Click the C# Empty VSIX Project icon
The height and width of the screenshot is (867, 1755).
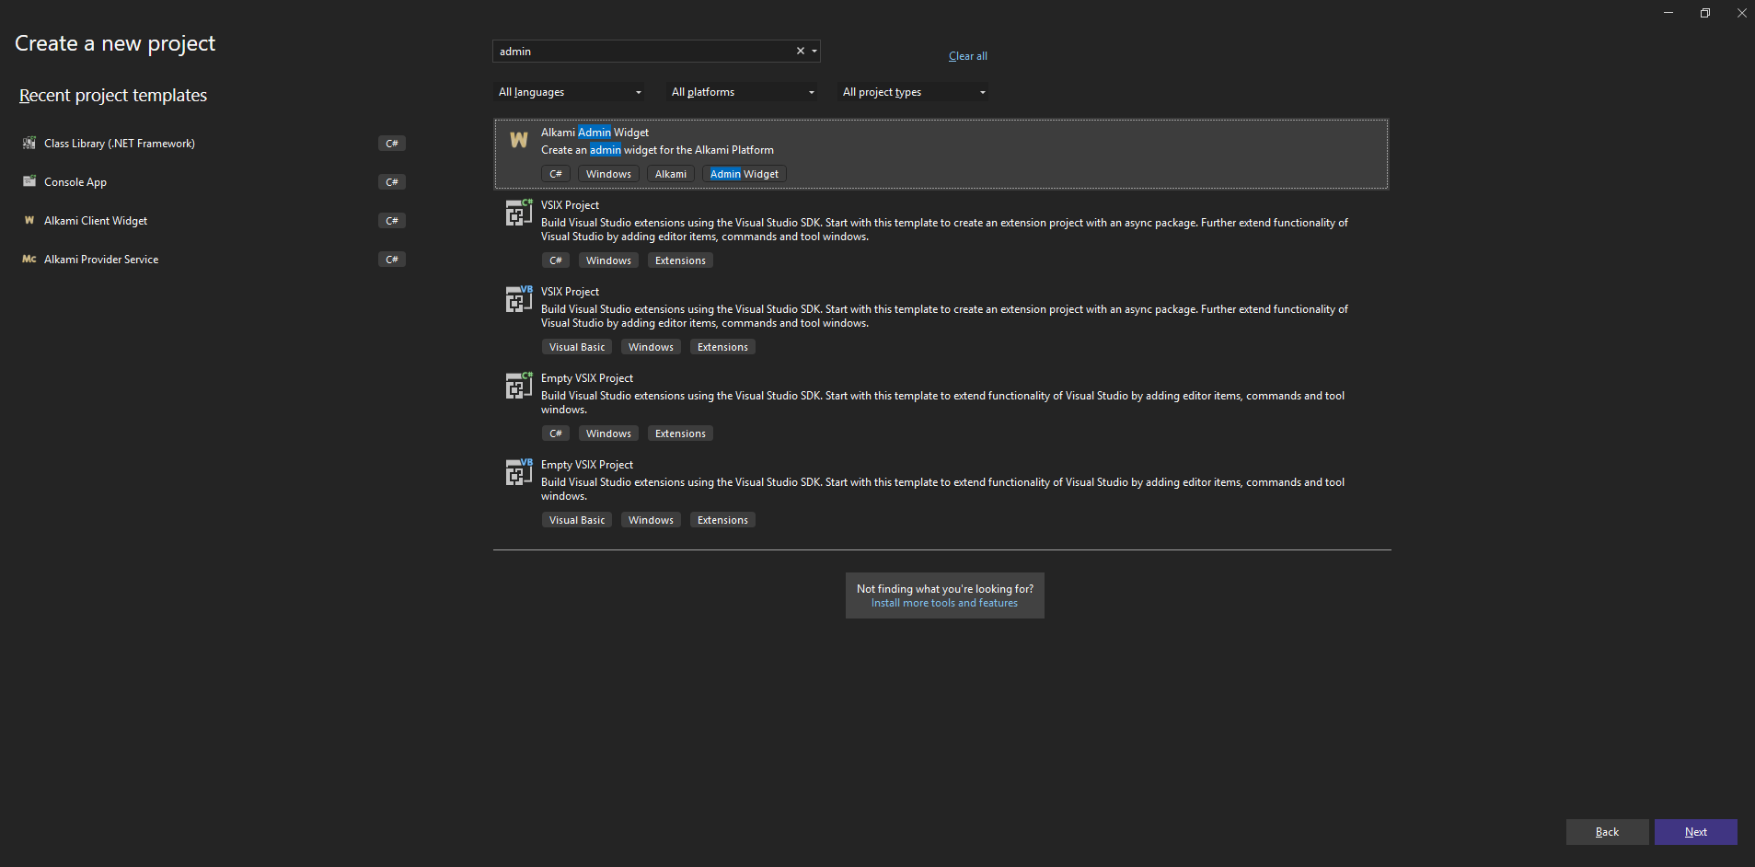[519, 386]
